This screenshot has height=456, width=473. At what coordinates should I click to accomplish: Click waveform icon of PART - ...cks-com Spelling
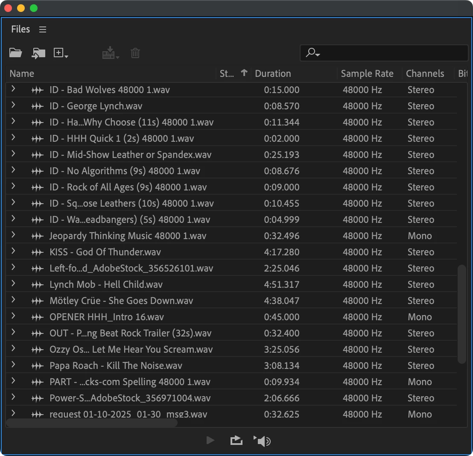coord(38,383)
